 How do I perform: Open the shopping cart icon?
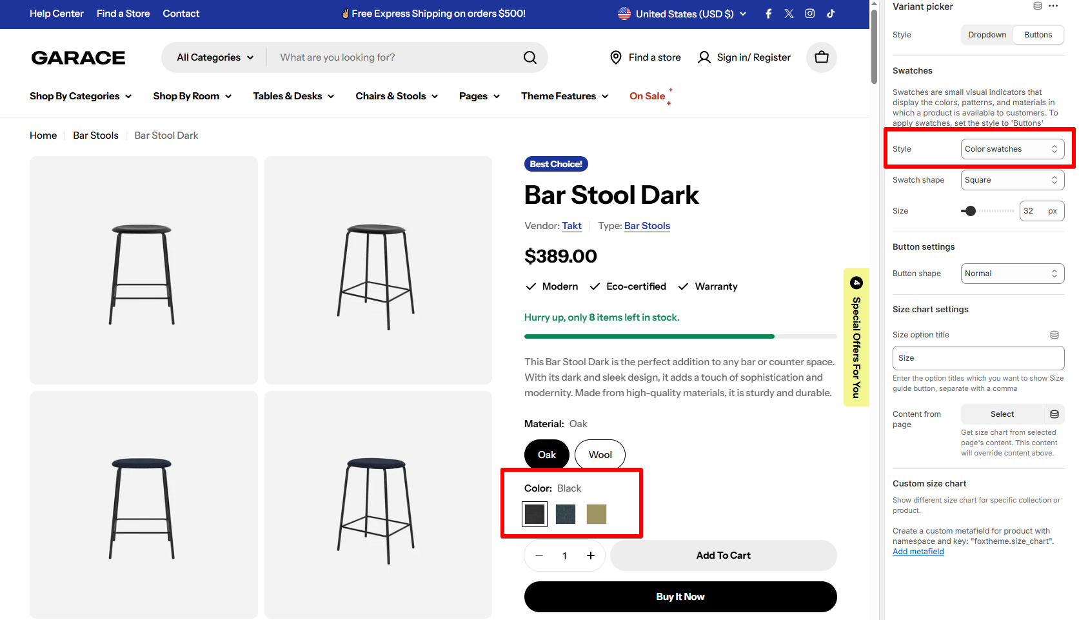821,57
